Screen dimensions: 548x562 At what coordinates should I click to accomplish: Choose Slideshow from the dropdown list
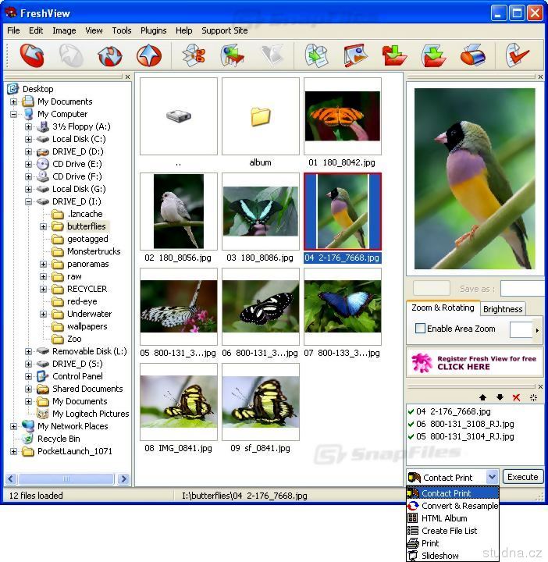tap(439, 556)
